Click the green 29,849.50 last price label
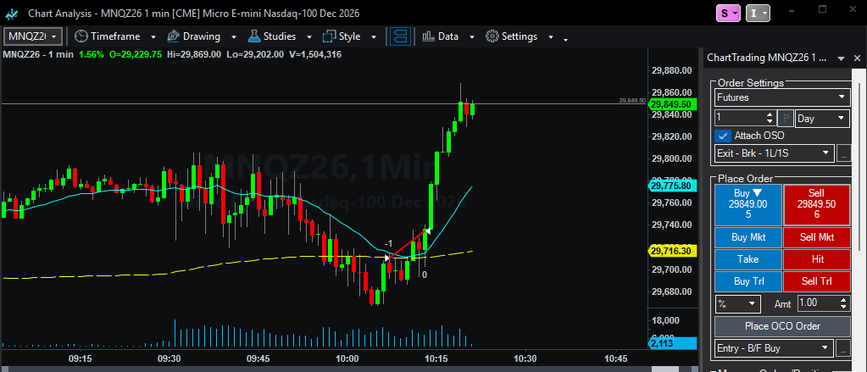This screenshot has height=372, width=867. pyautogui.click(x=670, y=104)
